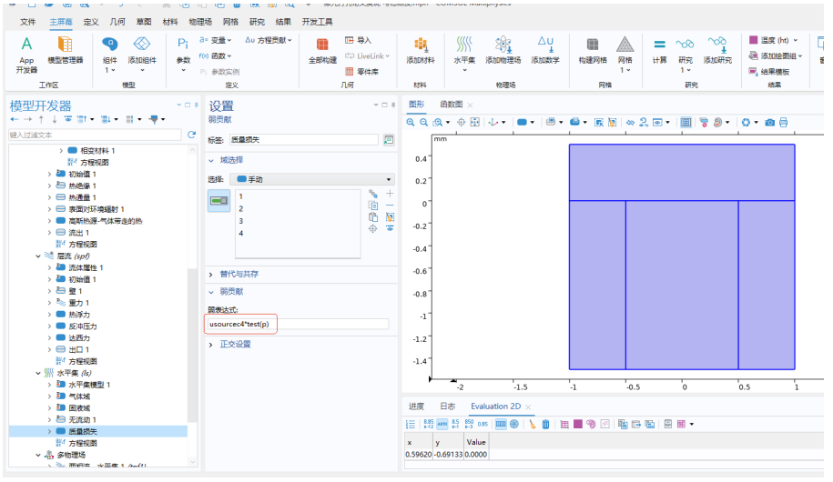The height and width of the screenshot is (482, 833).
Task: Open the 物理场 ribbon tab
Action: tap(201, 21)
